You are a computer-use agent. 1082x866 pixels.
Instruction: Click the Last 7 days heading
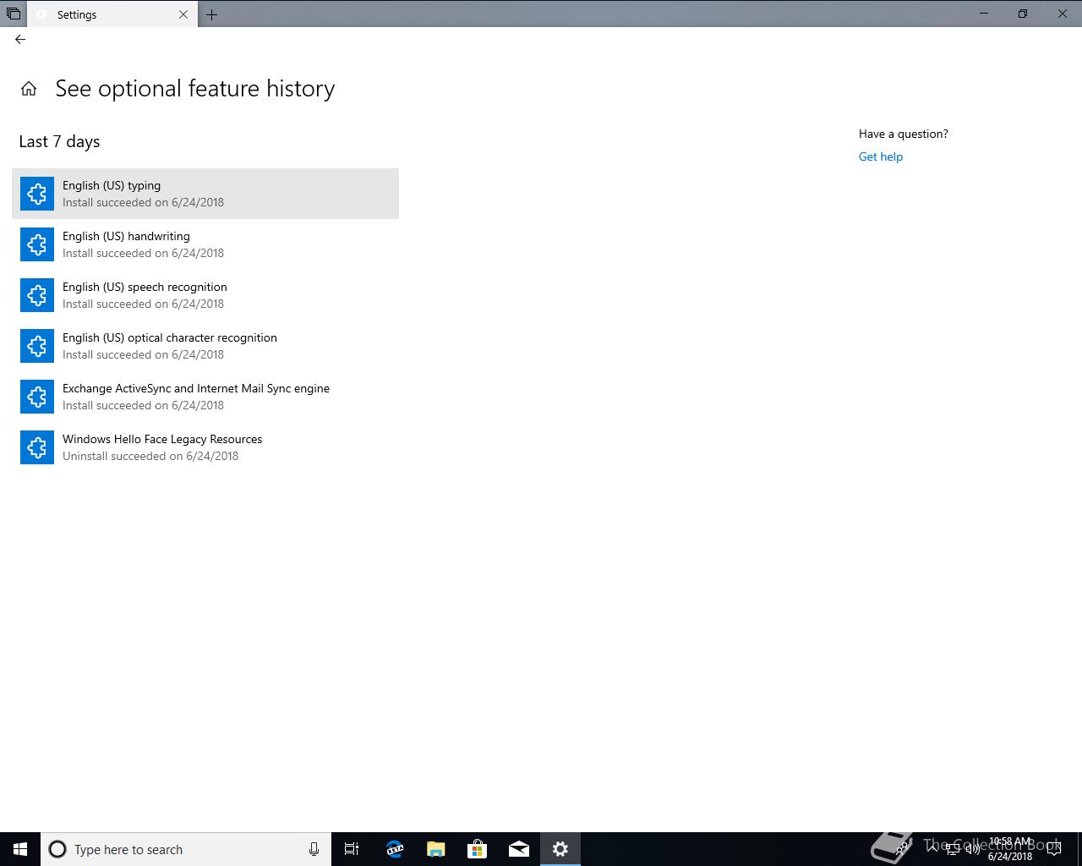click(x=59, y=141)
